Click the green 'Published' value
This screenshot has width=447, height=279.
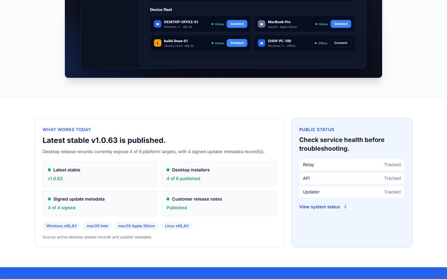point(177,208)
